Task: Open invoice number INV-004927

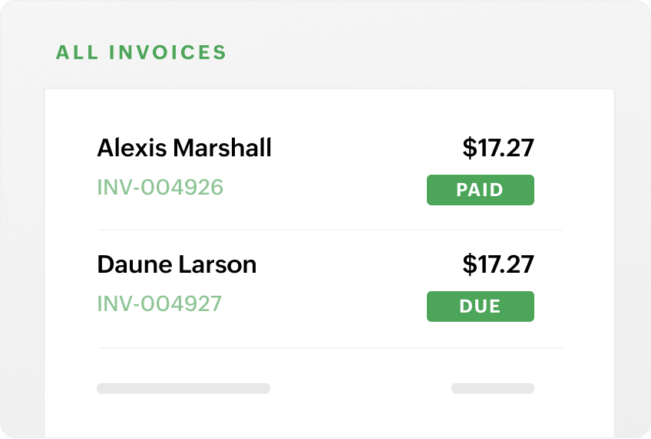Action: coord(159,303)
